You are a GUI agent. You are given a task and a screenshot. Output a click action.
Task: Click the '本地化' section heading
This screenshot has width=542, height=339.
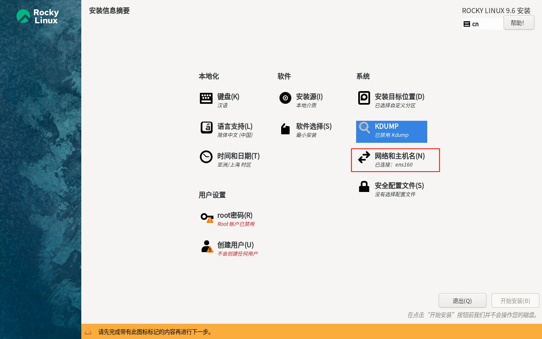[209, 76]
